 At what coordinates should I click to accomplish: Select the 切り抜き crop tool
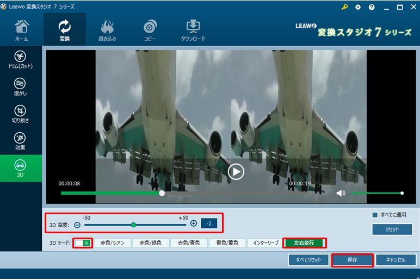pos(20,114)
